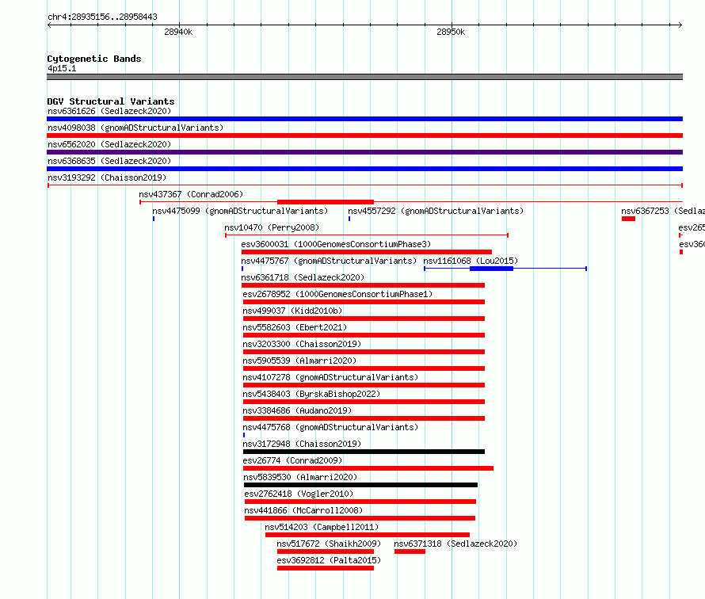Click nsv3193292 (Chaisson2019) label
Viewport: 705px width, 599px height.
pos(107,177)
